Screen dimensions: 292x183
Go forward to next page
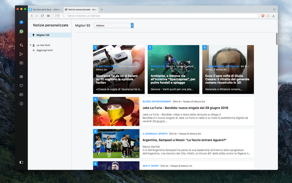tap(36, 16)
